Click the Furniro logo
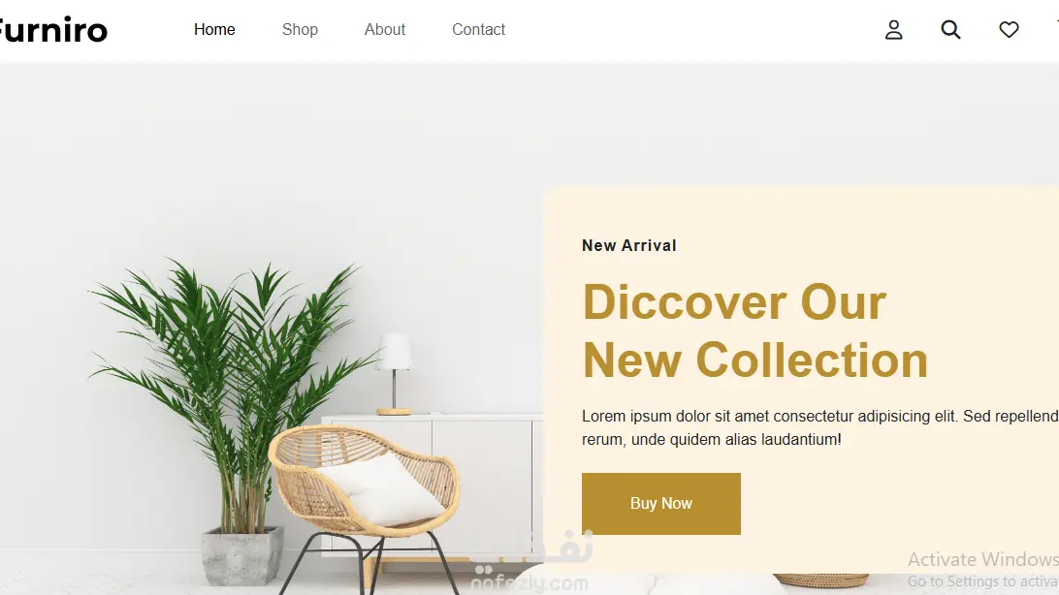 [x=52, y=30]
